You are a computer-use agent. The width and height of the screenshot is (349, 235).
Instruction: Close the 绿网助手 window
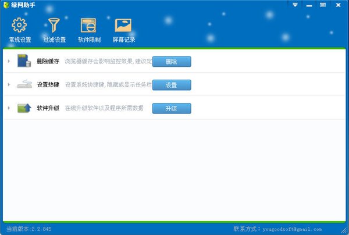339,5
